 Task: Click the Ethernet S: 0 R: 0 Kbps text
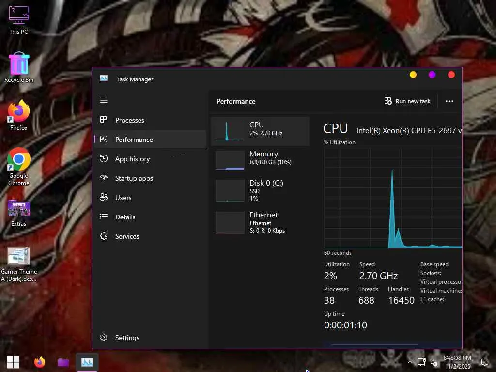point(267,230)
